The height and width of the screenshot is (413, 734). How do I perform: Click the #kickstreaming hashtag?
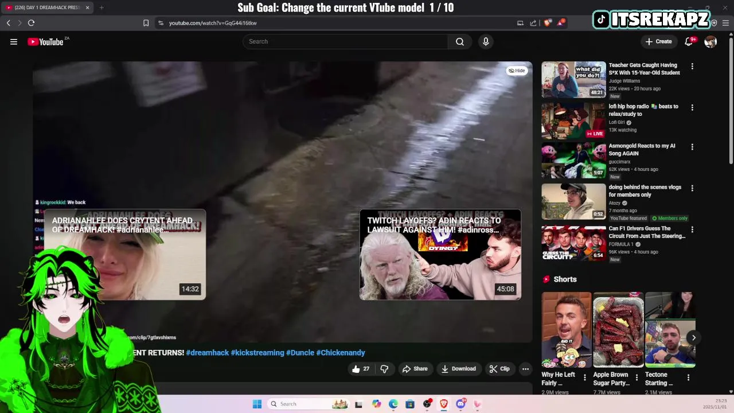click(x=257, y=353)
